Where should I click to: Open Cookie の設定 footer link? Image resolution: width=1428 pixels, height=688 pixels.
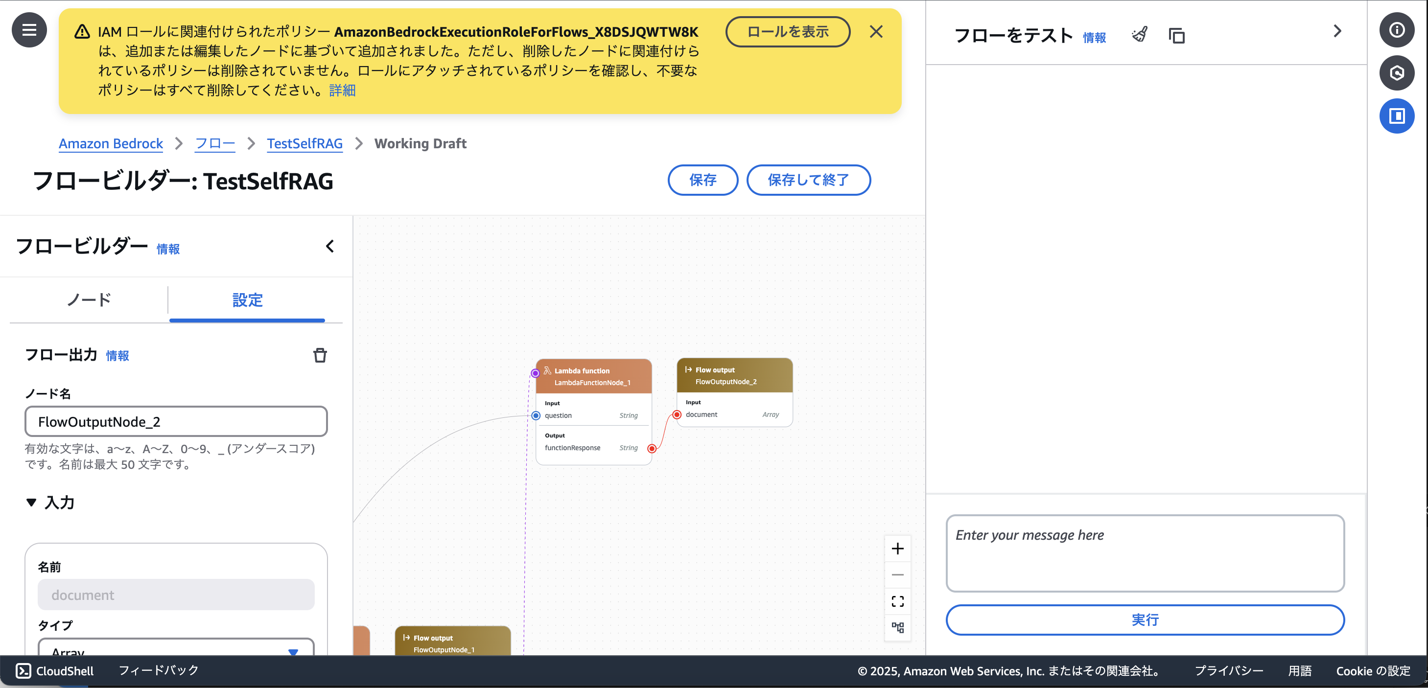[x=1373, y=671]
